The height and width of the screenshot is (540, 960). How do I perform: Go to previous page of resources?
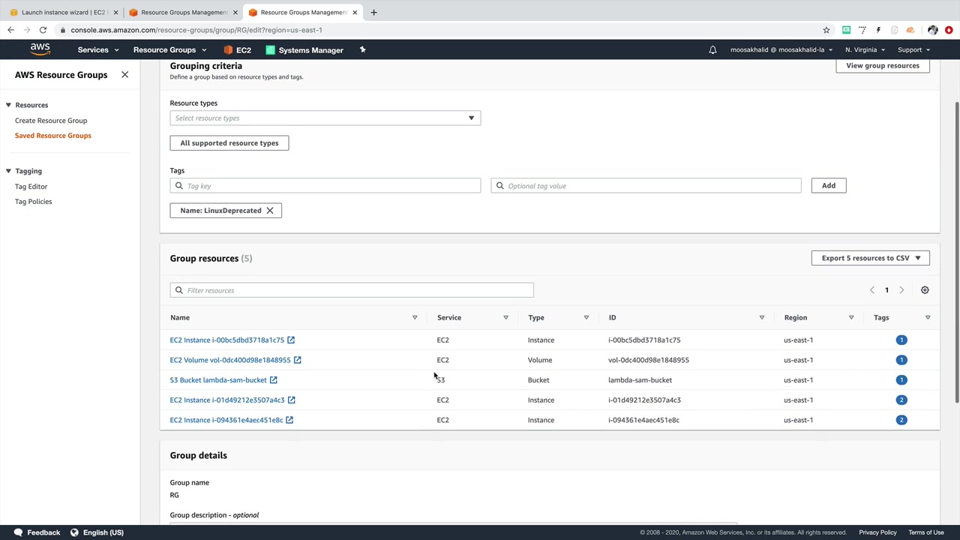point(871,290)
